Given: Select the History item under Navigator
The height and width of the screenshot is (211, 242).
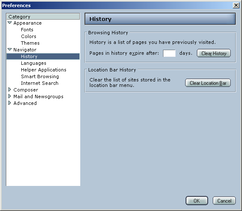Looking at the screenshot, I should (43, 56).
